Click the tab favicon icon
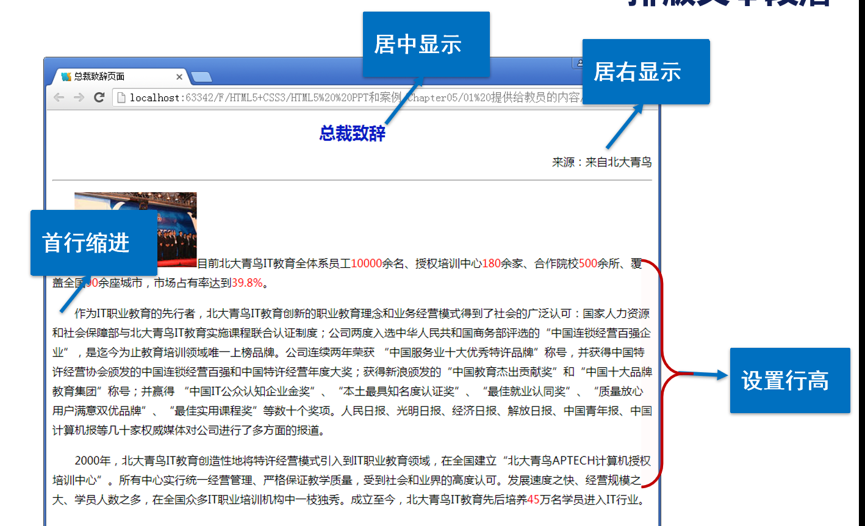Screen dimensions: 865x526 coord(66,77)
